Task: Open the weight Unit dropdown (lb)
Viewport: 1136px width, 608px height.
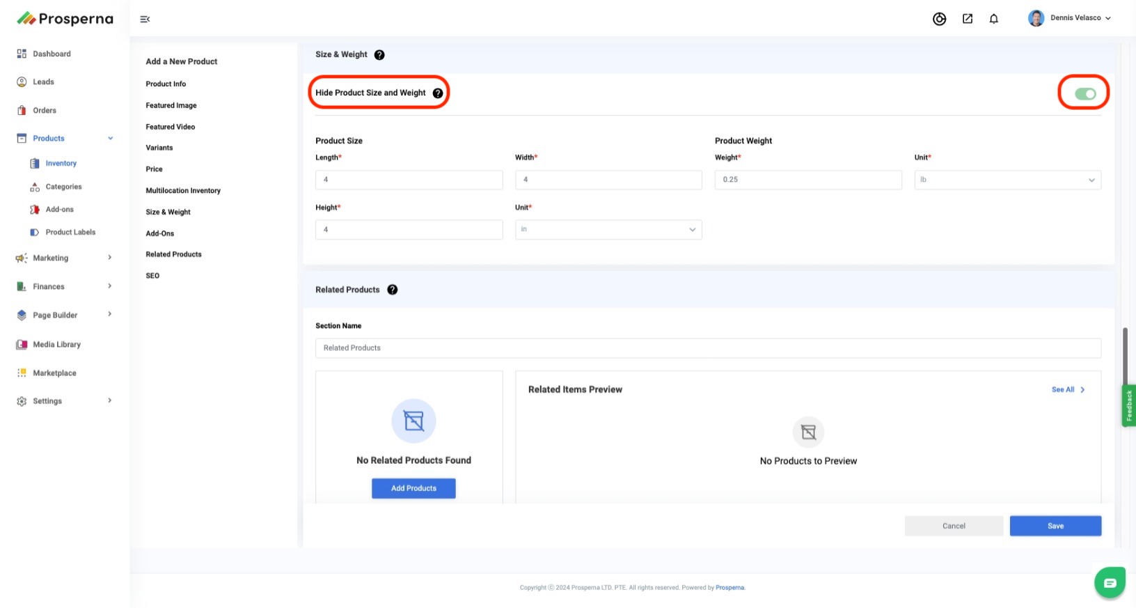Action: click(1007, 180)
